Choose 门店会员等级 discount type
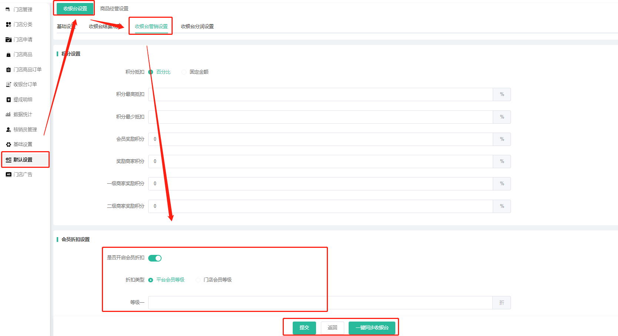Viewport: 618px width, 336px height. [198, 280]
